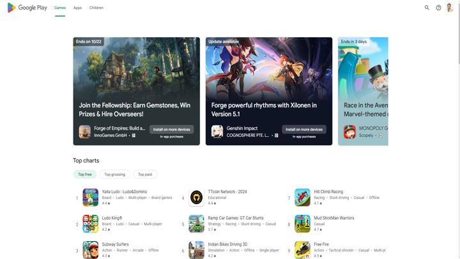
Task: Open the Mud StickMan Warriors icon
Action: (302, 224)
